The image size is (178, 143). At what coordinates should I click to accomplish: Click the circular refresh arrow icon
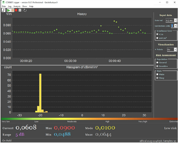click(25, 10)
